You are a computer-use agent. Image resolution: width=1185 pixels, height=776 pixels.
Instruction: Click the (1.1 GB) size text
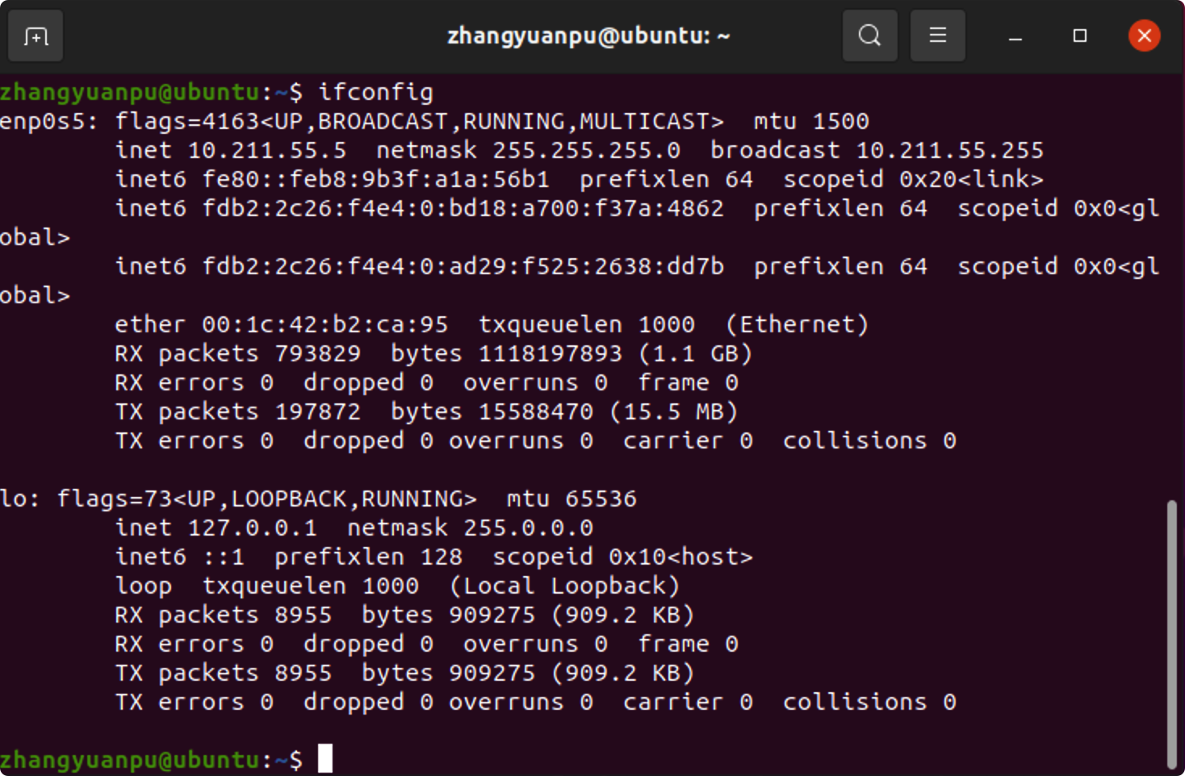[695, 353]
